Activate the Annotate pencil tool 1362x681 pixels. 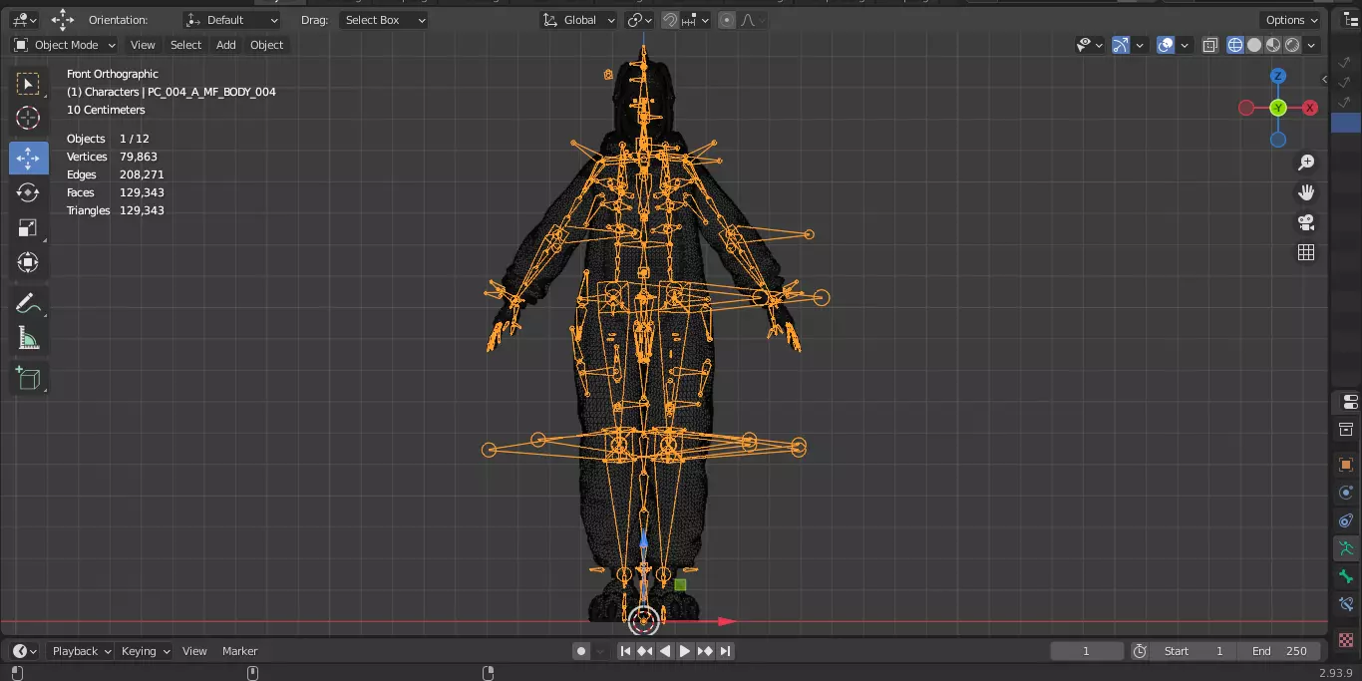pos(28,303)
